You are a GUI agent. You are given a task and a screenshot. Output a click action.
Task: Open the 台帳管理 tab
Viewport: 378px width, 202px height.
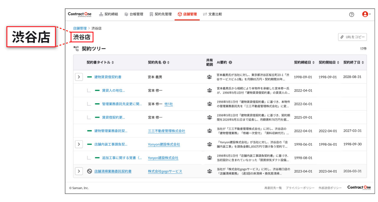pyautogui.click(x=134, y=14)
